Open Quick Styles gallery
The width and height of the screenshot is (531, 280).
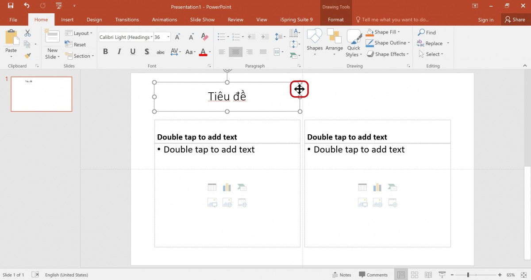point(354,43)
